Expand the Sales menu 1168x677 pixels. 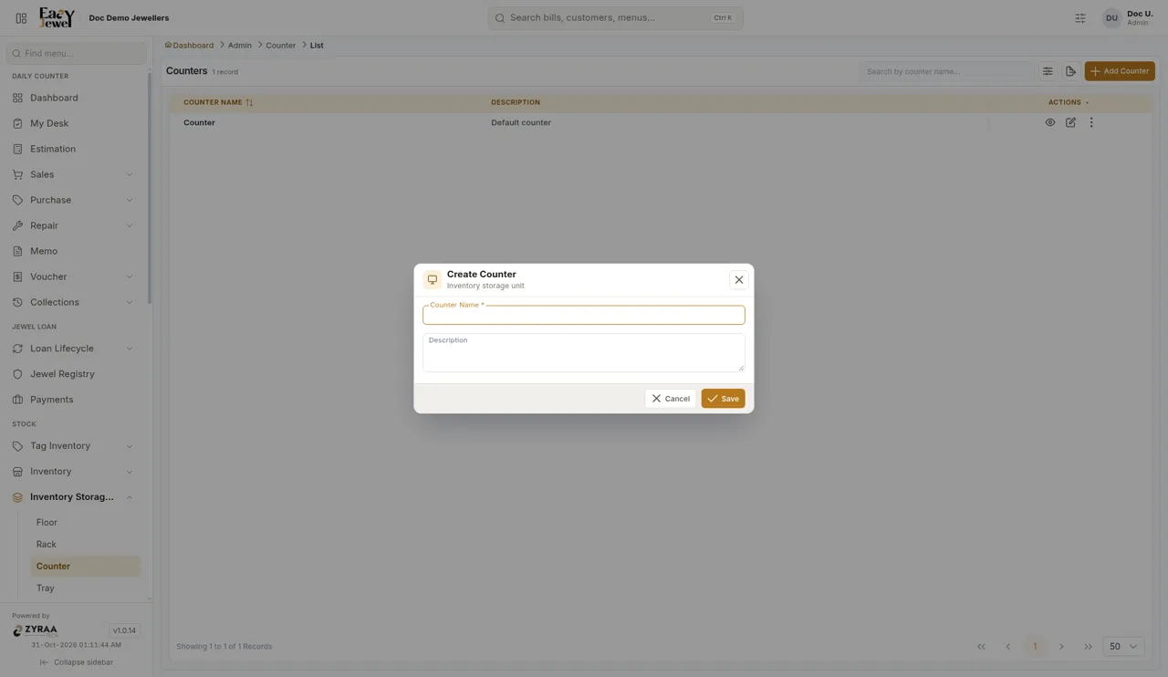75,174
